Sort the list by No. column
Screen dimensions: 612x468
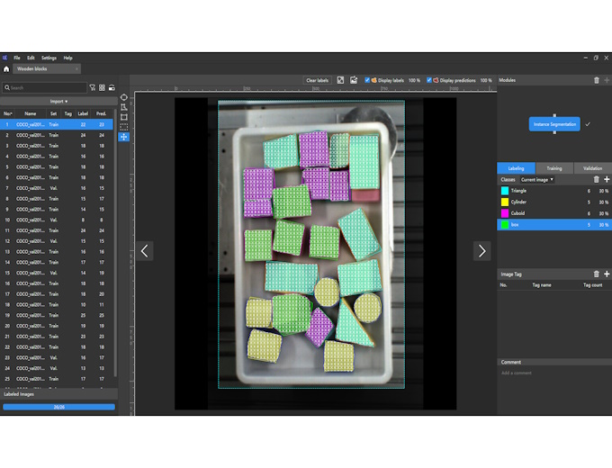[x=7, y=113]
